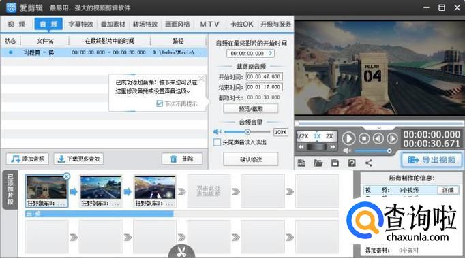
Task: Click 导出视频 export button
Action: [x=432, y=160]
